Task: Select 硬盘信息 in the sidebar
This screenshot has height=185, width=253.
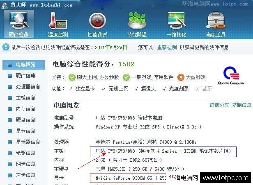Action: (x=23, y=120)
